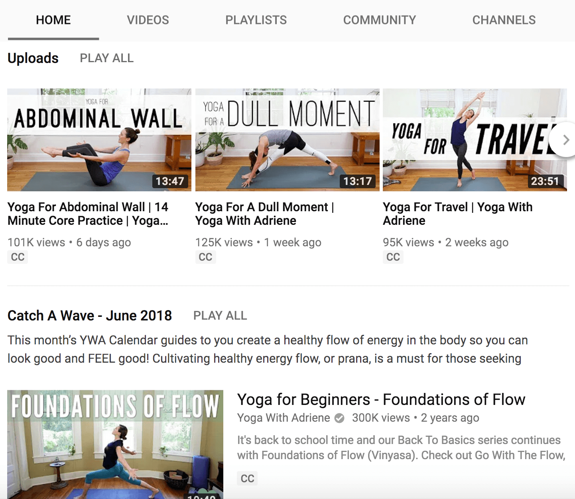Select the Home tab
575x499 pixels.
[x=53, y=20]
